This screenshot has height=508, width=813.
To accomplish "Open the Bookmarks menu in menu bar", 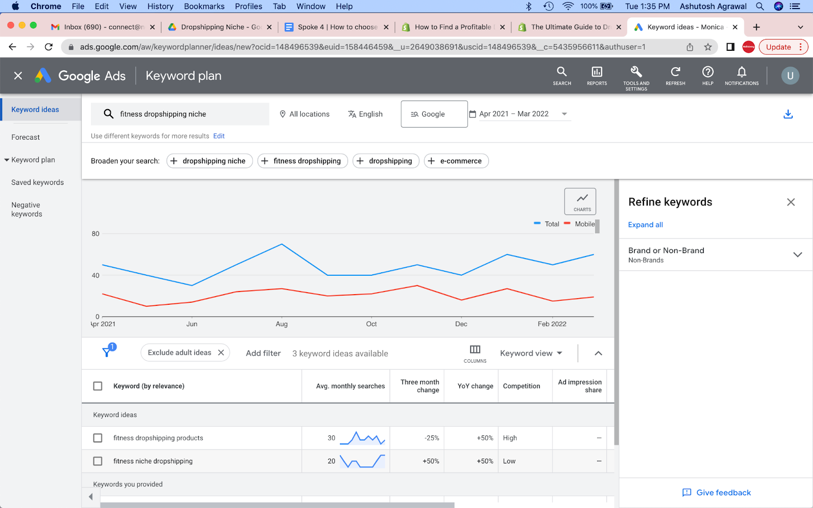I will click(x=204, y=6).
